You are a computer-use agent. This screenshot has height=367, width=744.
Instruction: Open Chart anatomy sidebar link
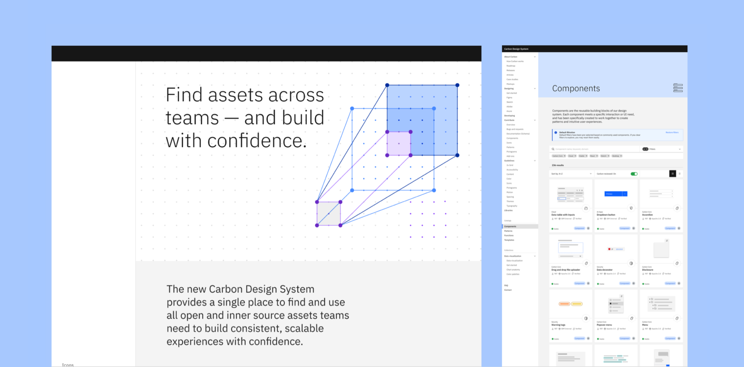click(x=513, y=270)
